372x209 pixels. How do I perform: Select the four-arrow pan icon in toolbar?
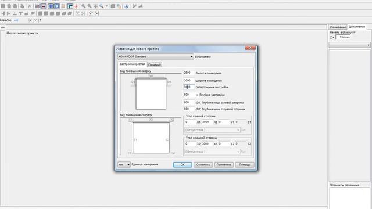click(x=95, y=6)
